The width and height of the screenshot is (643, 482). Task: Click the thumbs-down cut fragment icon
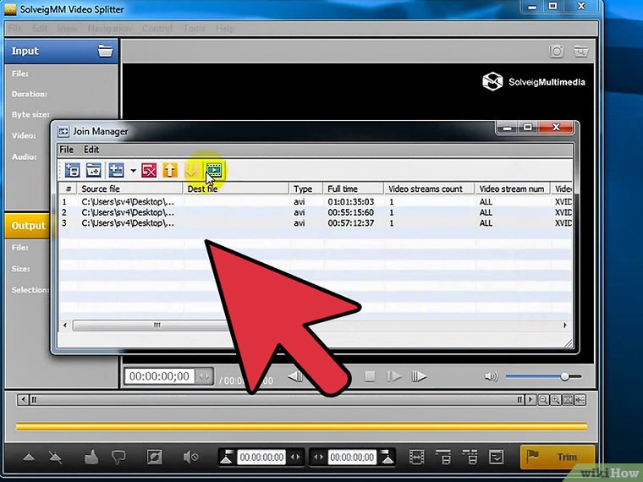coord(118,457)
